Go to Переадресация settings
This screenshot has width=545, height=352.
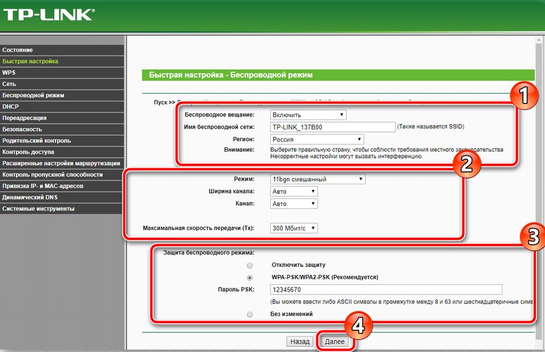click(62, 118)
